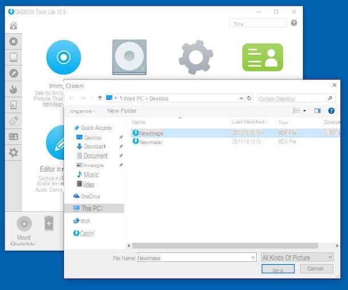Open the All Kinds Of Picture dropdown

tap(297, 257)
